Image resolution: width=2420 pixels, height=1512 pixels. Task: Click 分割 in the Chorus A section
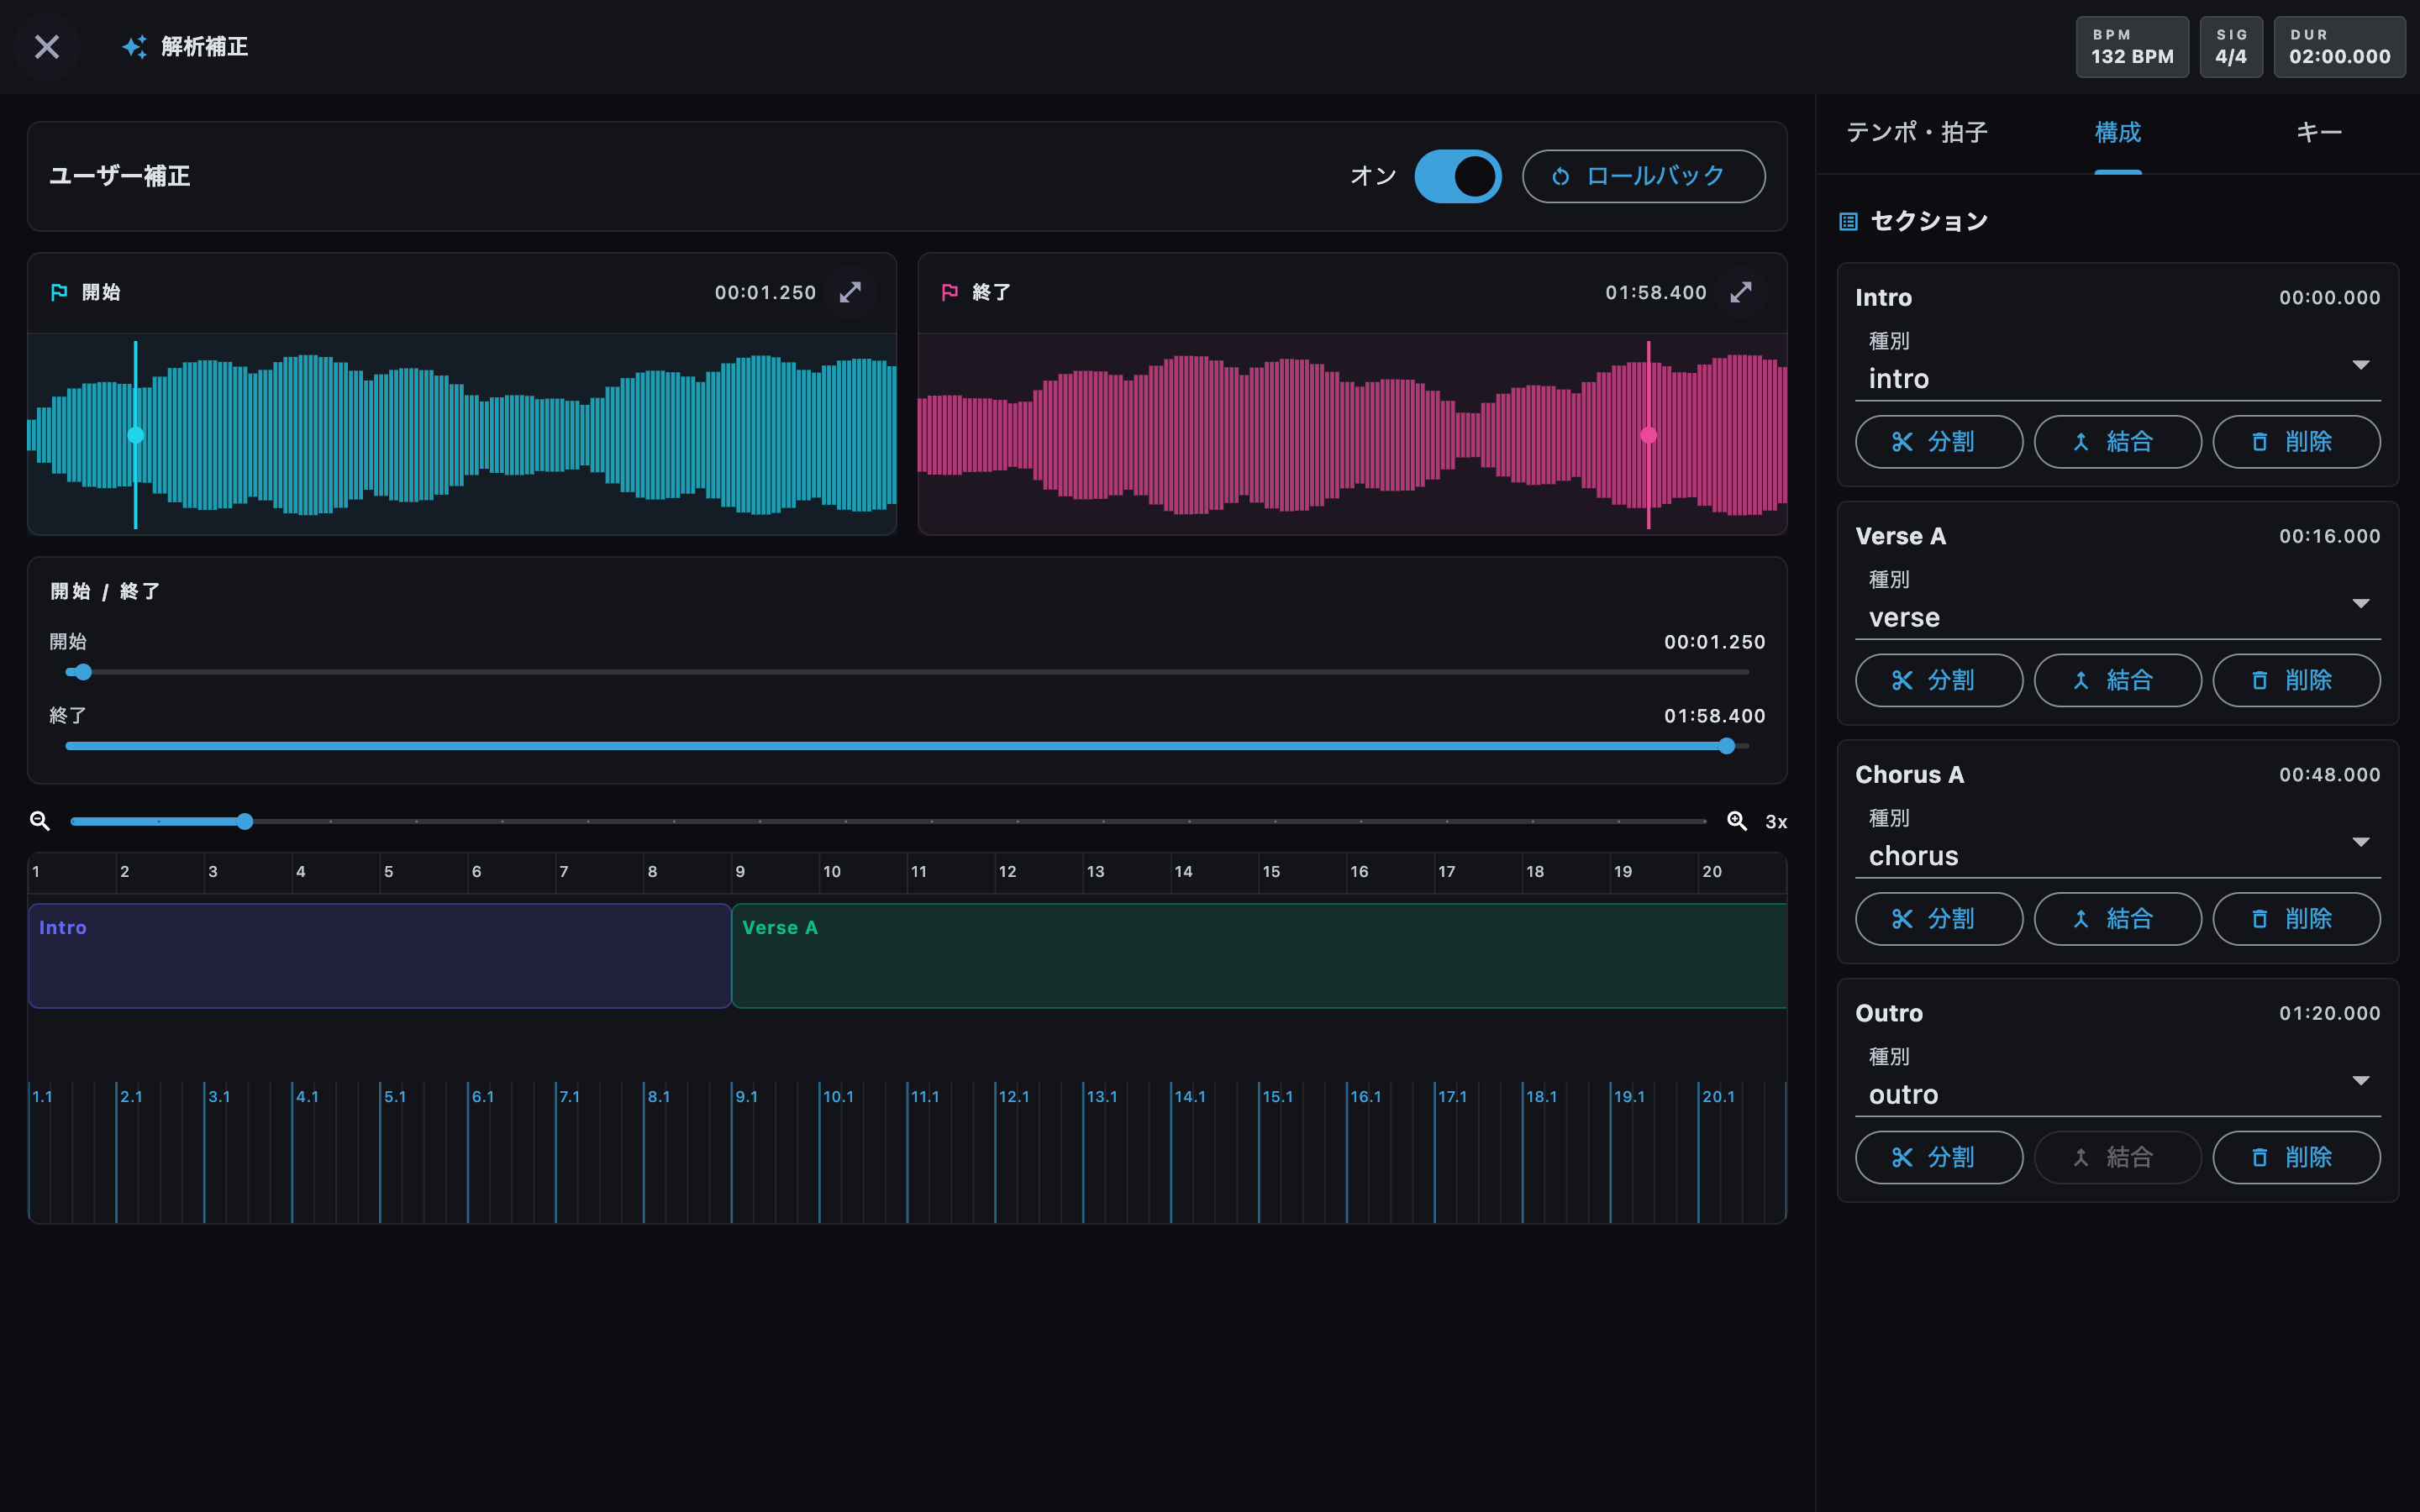(1938, 918)
